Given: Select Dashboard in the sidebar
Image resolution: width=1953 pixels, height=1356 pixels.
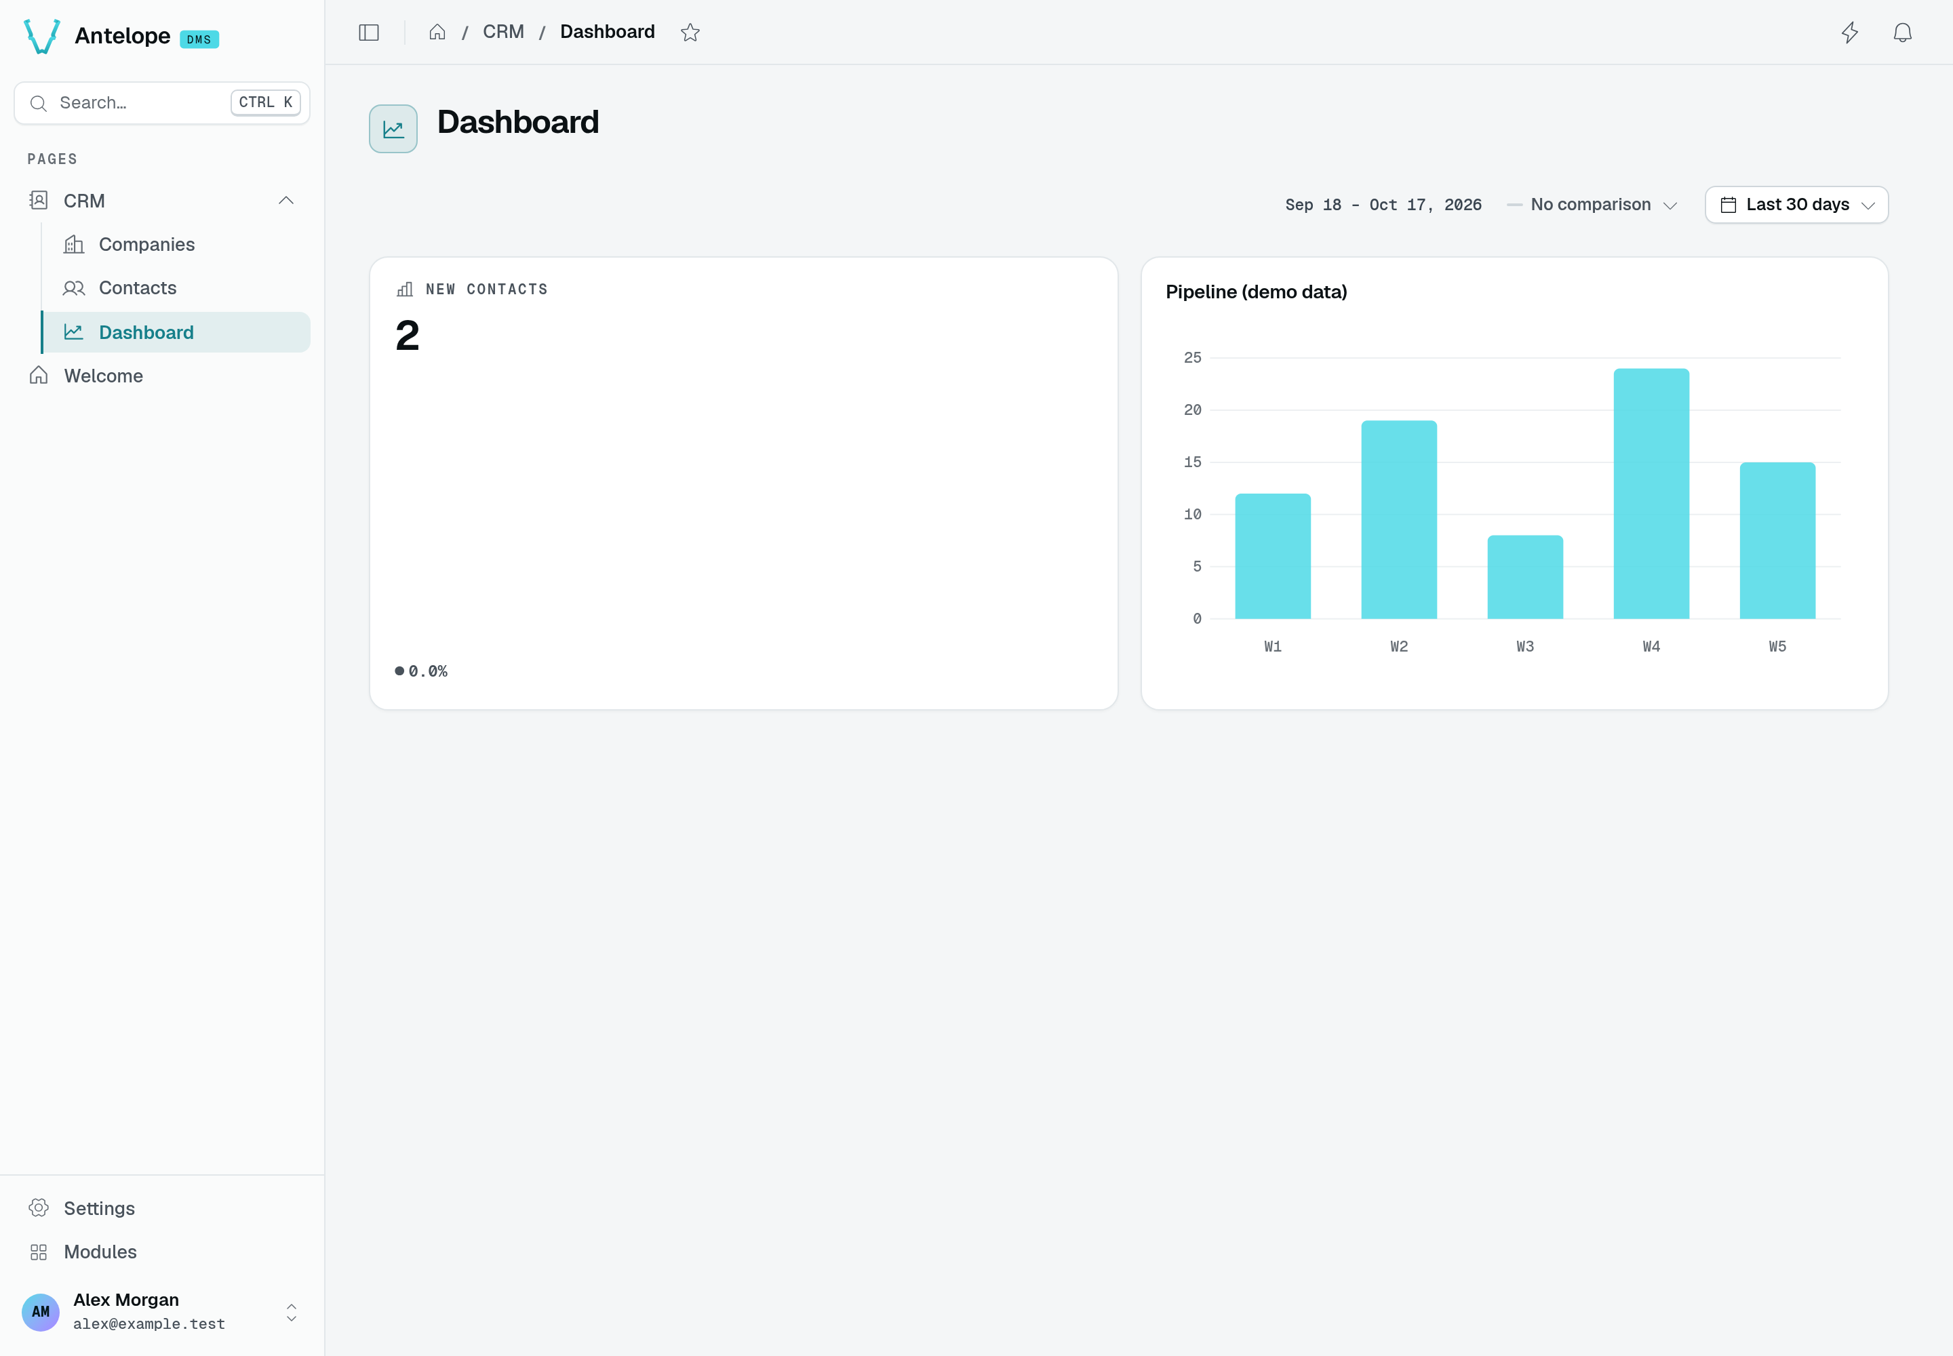Looking at the screenshot, I should click(176, 332).
